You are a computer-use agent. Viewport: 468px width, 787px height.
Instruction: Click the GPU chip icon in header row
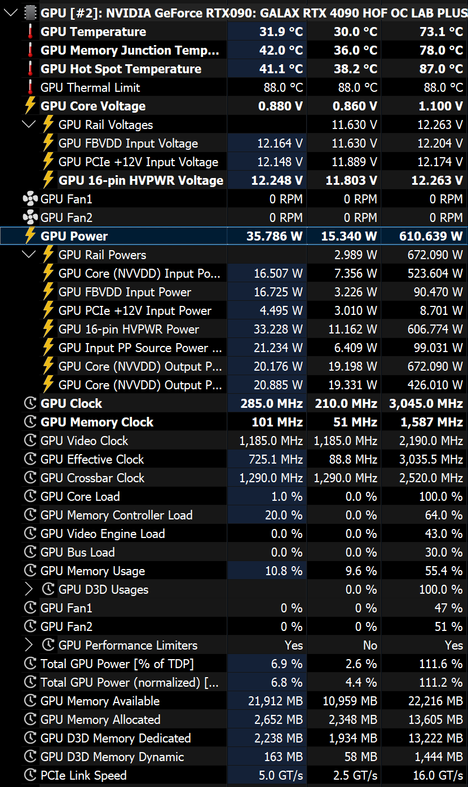click(x=30, y=13)
